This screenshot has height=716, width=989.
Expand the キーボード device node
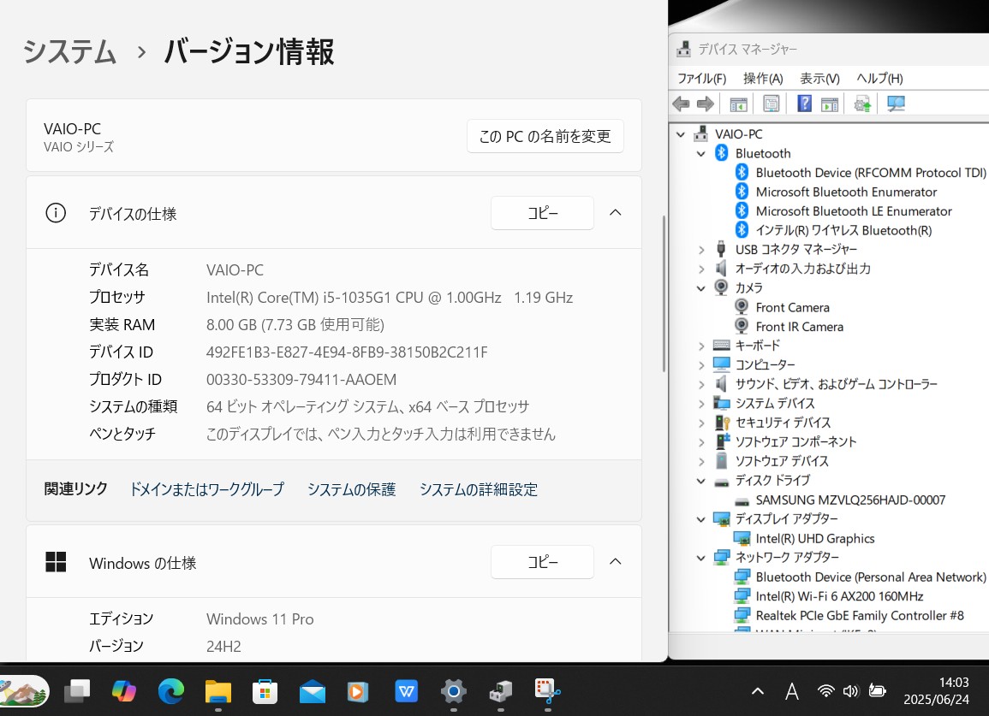(701, 345)
